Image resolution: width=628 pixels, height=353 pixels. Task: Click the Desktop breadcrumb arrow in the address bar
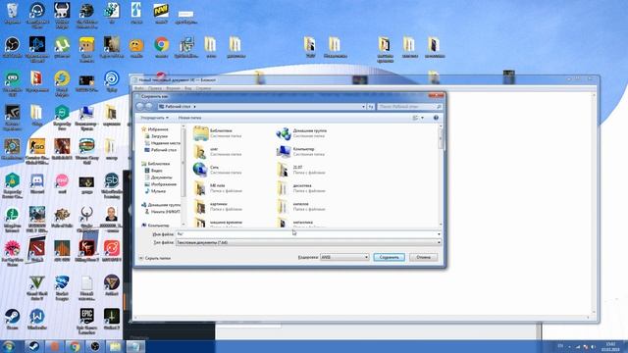point(194,107)
